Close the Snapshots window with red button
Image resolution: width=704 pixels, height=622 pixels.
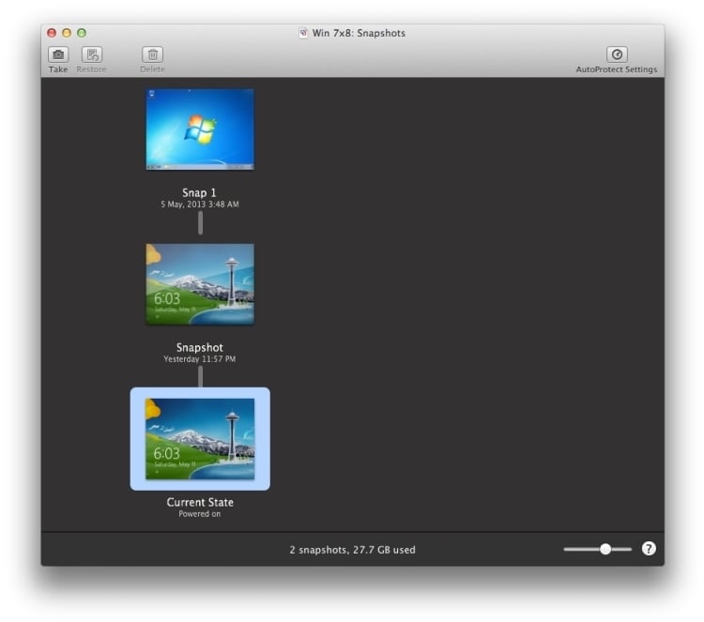tap(52, 33)
